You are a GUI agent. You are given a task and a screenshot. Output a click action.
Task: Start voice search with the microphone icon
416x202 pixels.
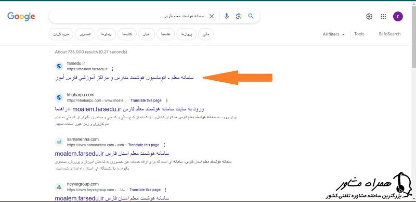pos(226,17)
